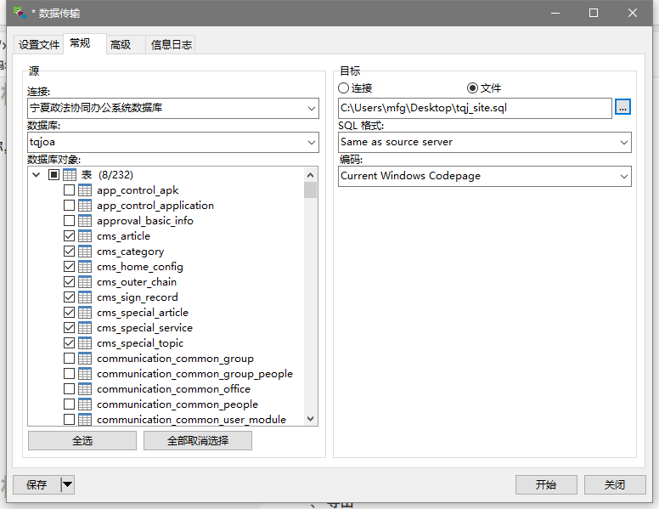Click the object list scroll down arrow
Viewport: 659px width, 509px height.
point(310,419)
